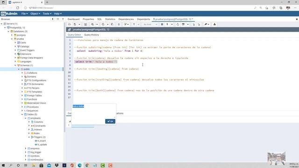Switch to the Properties tab
This screenshot has height=168, width=299.
click(88, 19)
